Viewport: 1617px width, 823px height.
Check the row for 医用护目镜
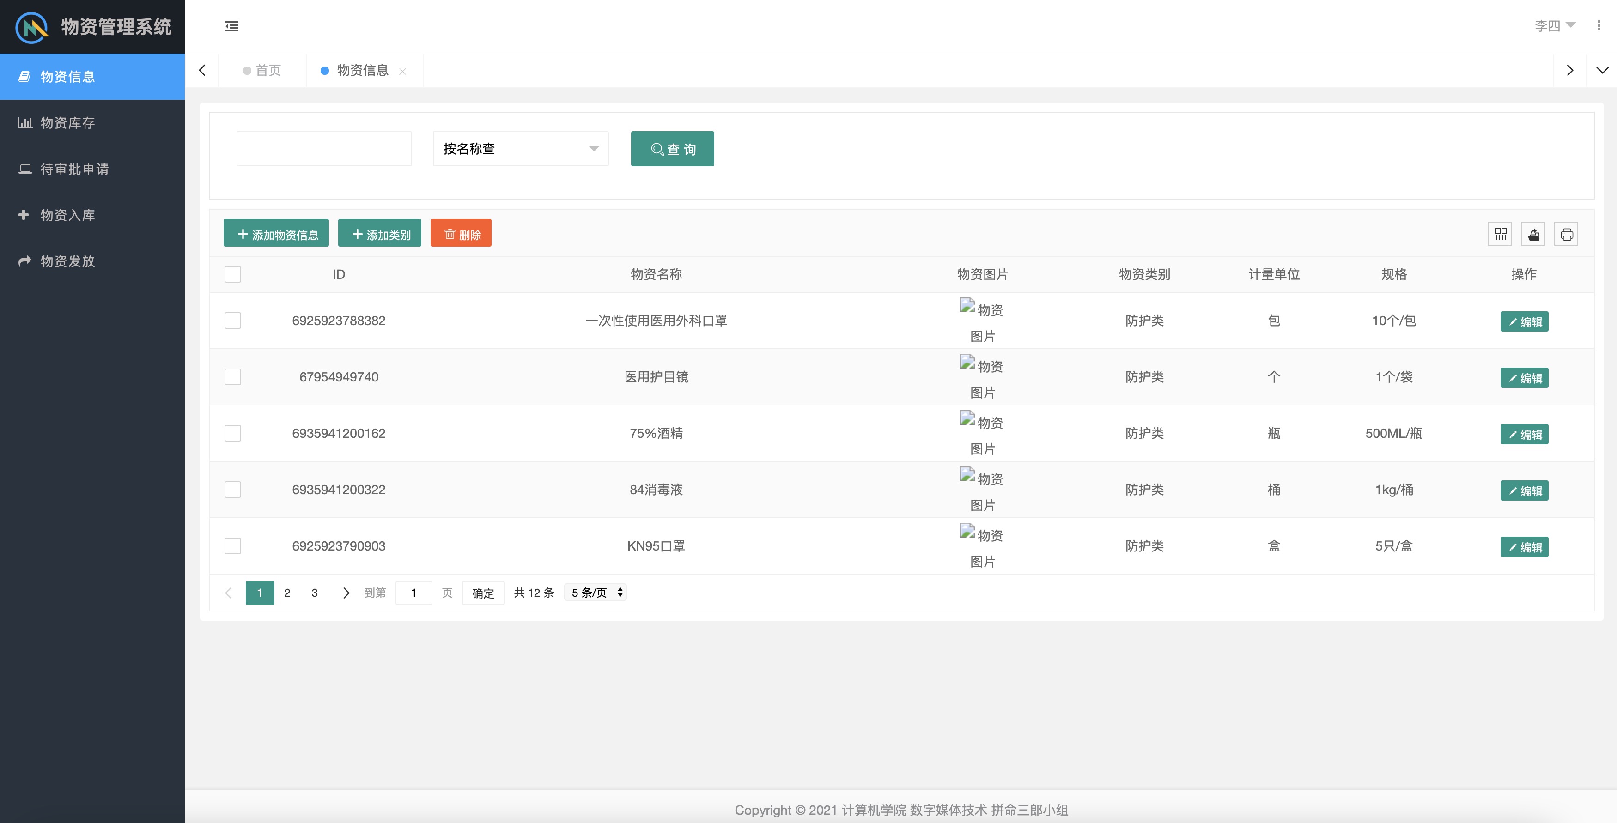click(233, 377)
